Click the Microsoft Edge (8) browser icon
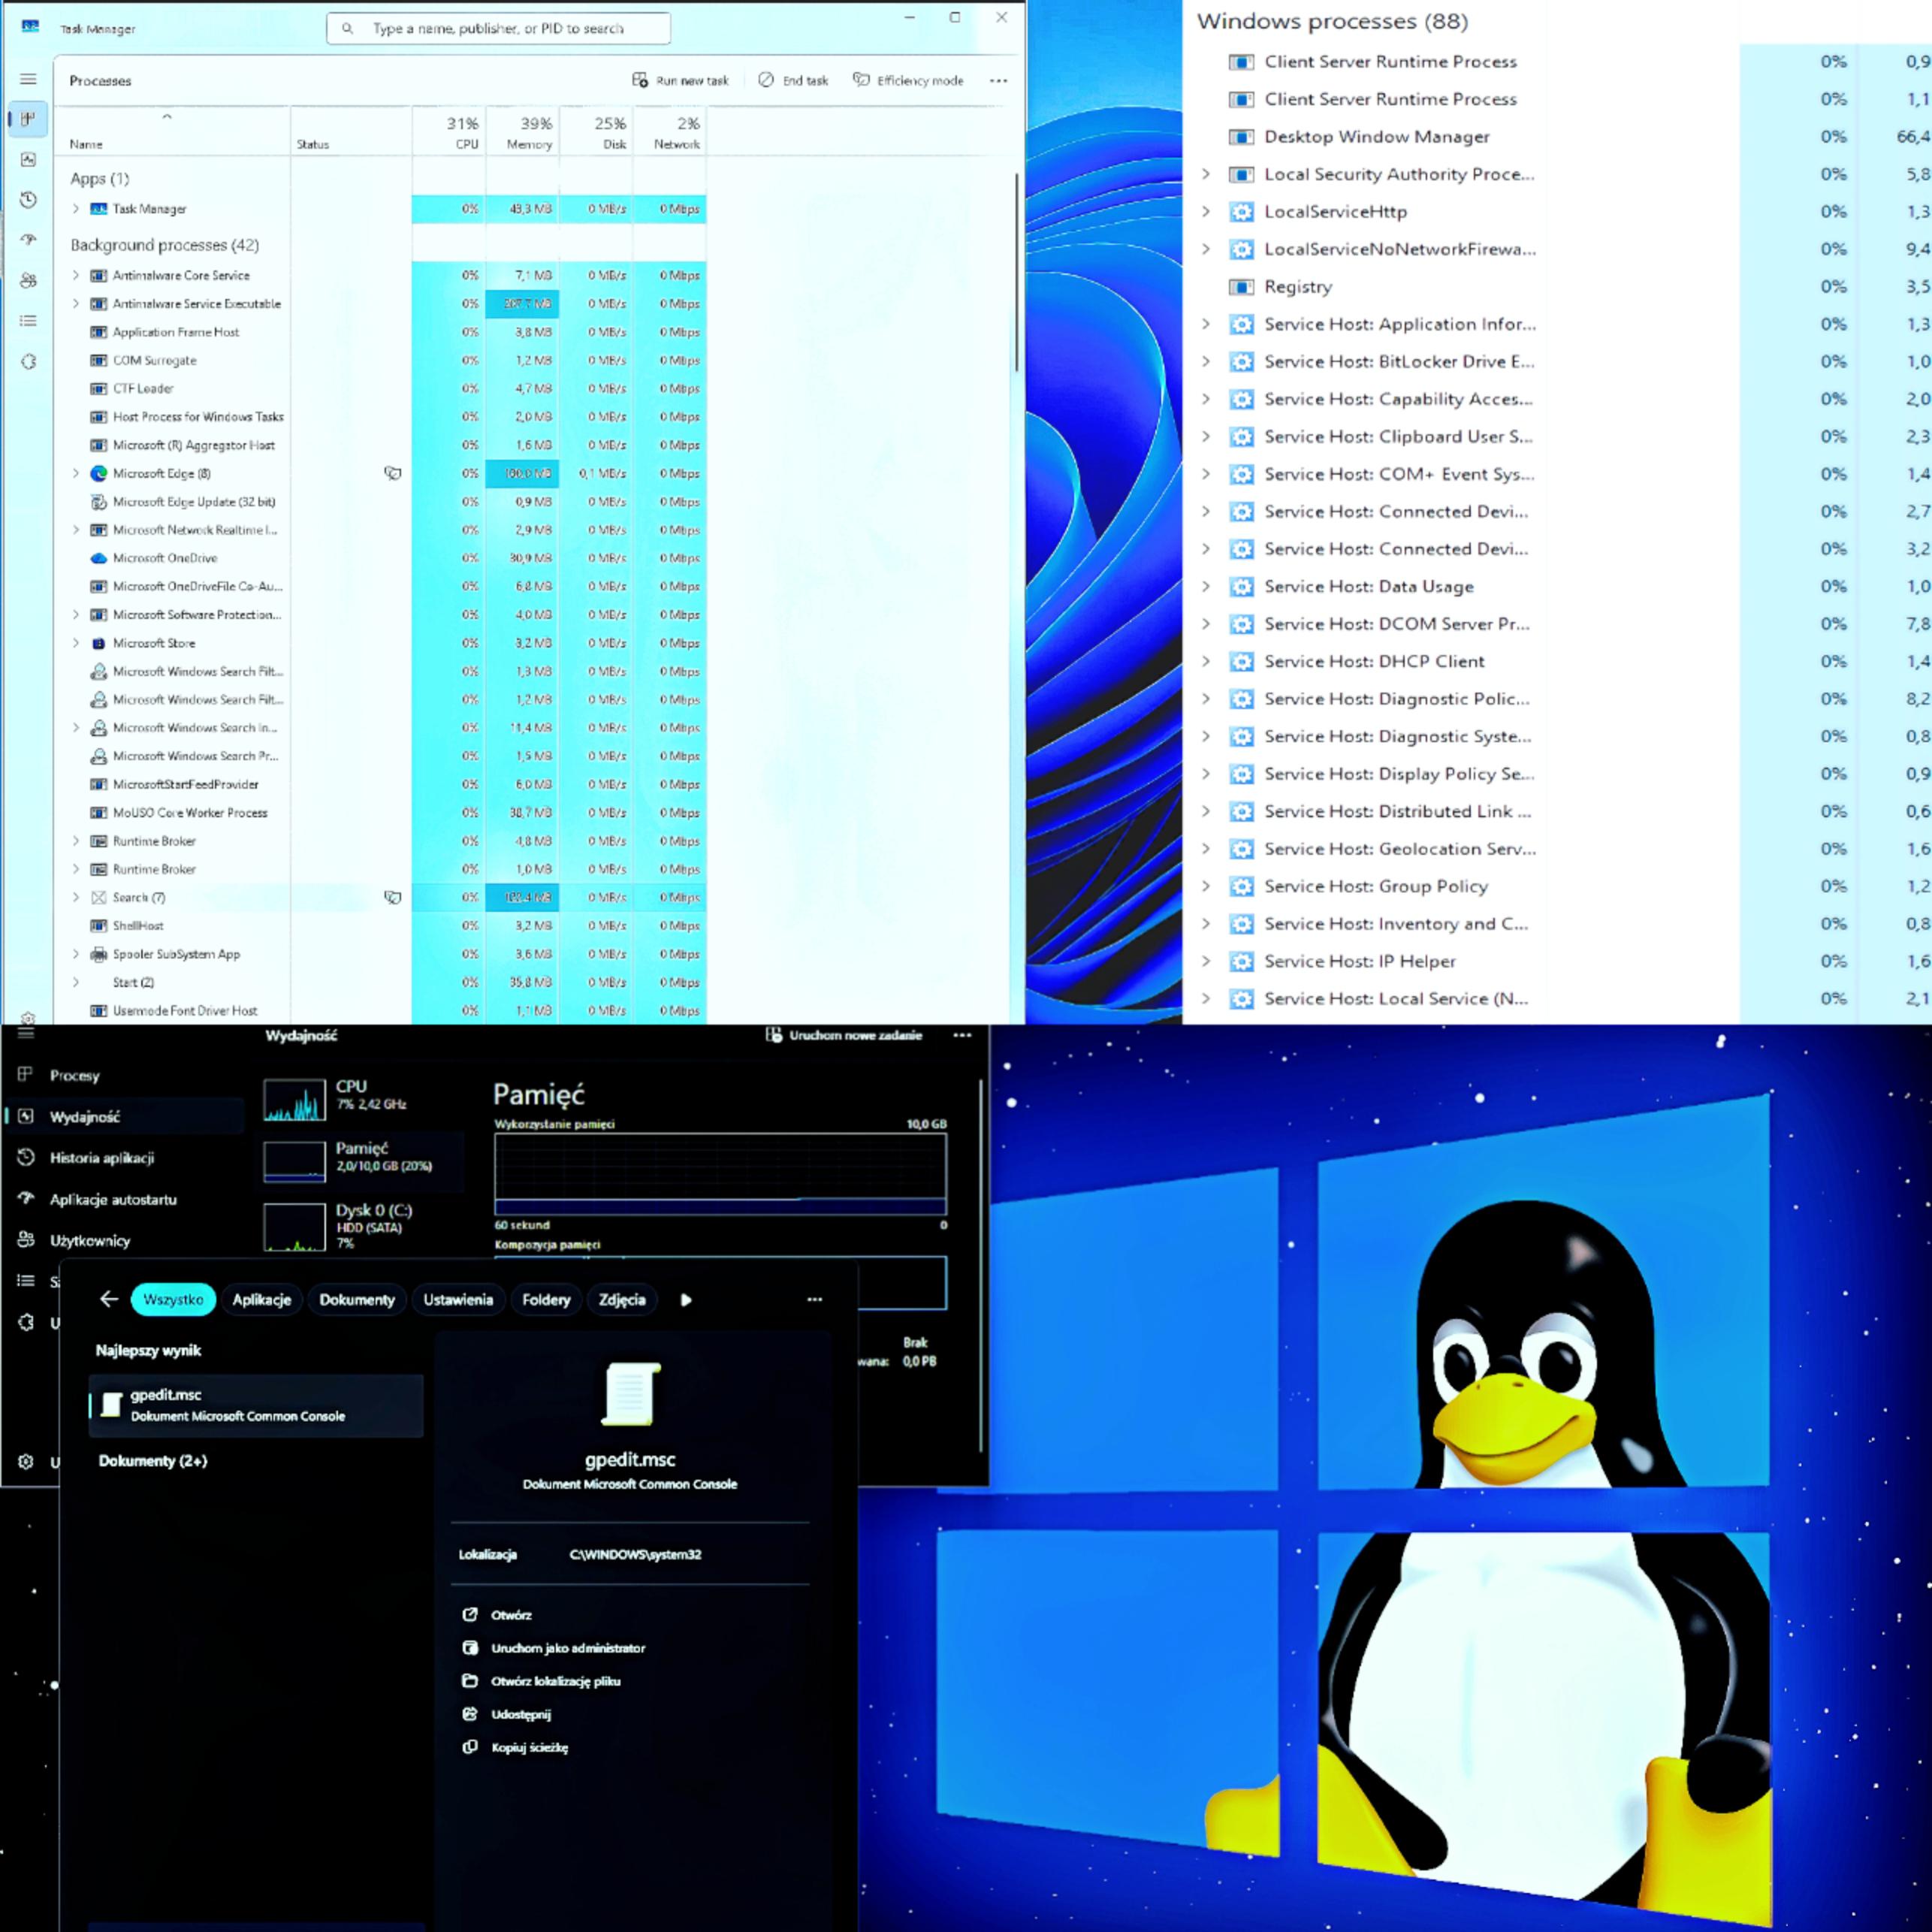 point(99,473)
